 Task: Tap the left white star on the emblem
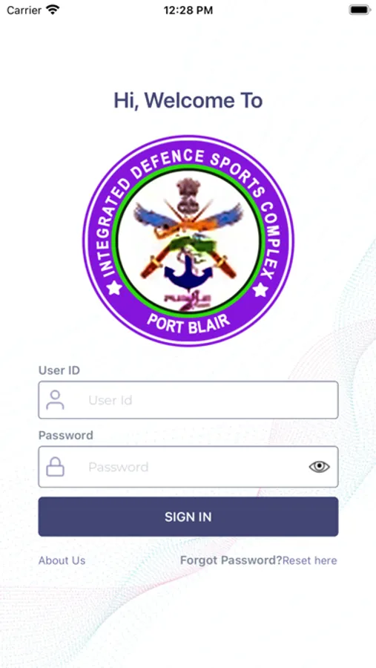click(x=114, y=289)
